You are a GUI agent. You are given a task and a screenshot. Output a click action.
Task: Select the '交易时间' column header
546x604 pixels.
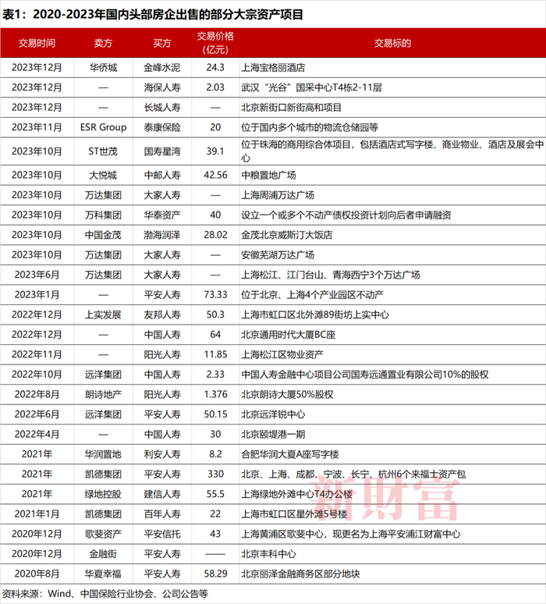pyautogui.click(x=37, y=43)
